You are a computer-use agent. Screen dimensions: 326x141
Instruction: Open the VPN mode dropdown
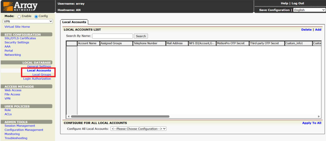point(28,21)
